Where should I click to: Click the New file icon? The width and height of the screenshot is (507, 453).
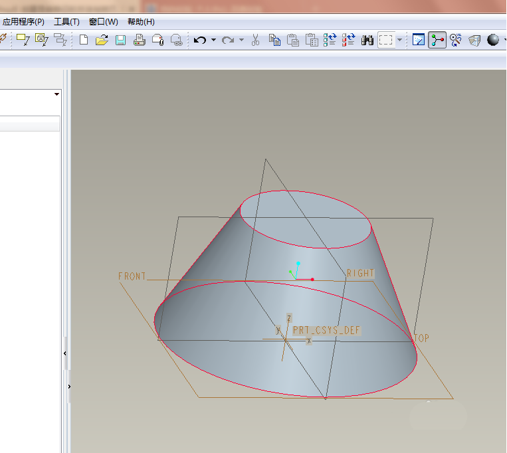point(84,40)
